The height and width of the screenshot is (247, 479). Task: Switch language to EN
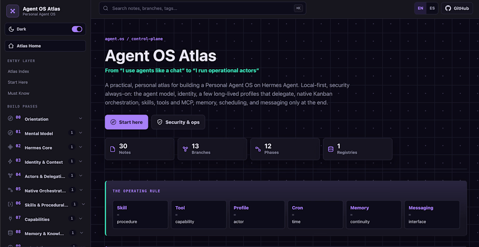click(421, 8)
